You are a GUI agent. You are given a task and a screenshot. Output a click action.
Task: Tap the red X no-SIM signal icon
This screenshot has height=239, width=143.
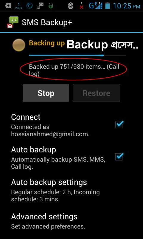pos(82,6)
